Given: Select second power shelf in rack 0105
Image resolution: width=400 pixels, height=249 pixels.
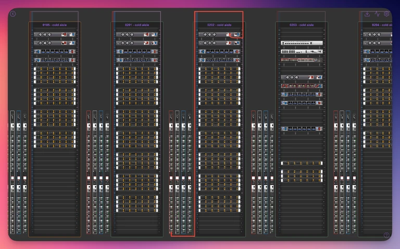Looking at the screenshot, I should (55, 43).
